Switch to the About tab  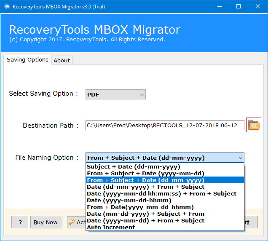pyautogui.click(x=62, y=60)
